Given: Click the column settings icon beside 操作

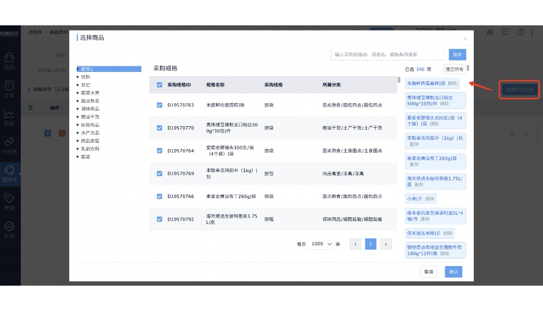Looking at the screenshot, I should [31, 108].
